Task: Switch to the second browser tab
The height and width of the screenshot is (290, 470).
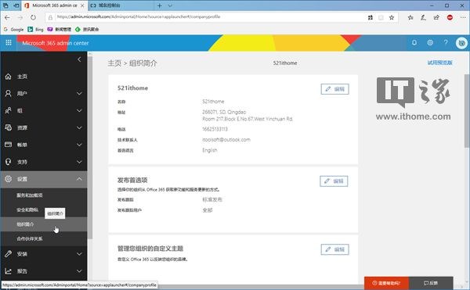Action: click(121, 5)
